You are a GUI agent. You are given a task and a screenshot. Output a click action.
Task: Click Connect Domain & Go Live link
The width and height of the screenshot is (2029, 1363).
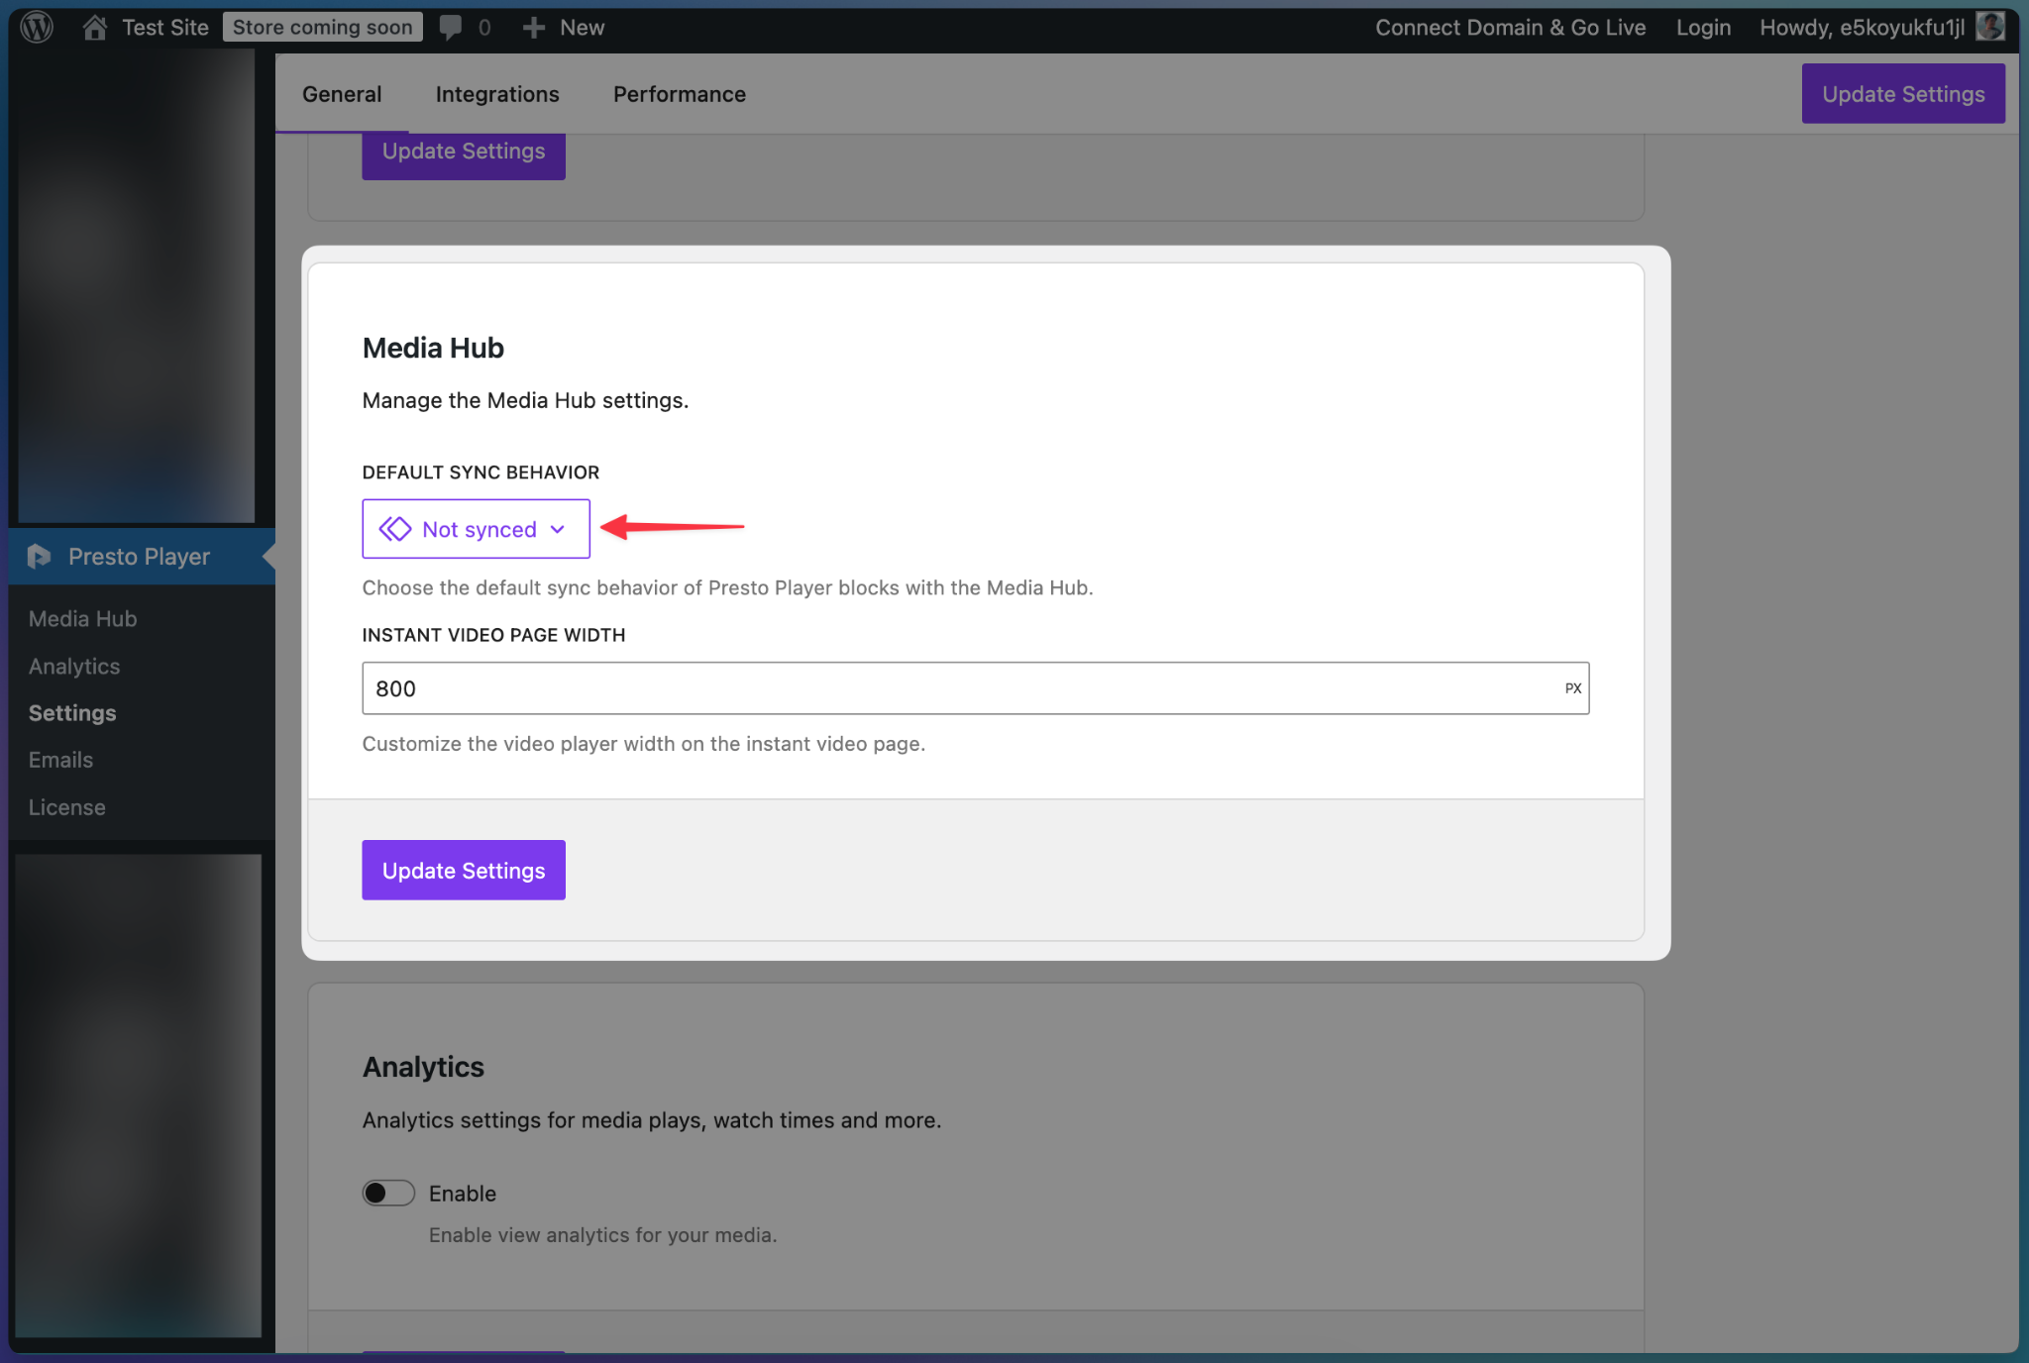[1510, 27]
